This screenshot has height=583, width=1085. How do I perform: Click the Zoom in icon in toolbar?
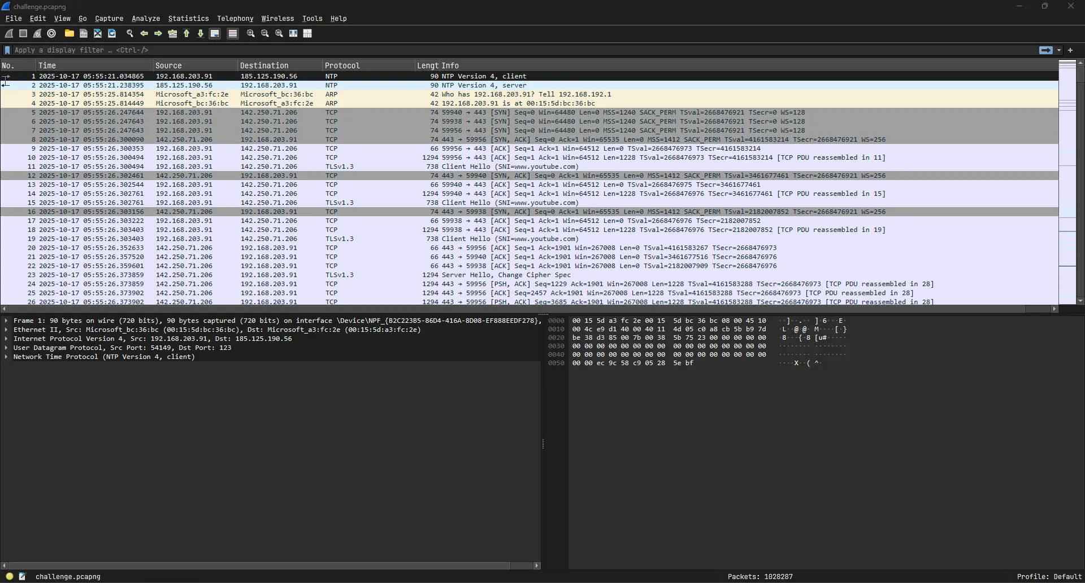click(251, 34)
